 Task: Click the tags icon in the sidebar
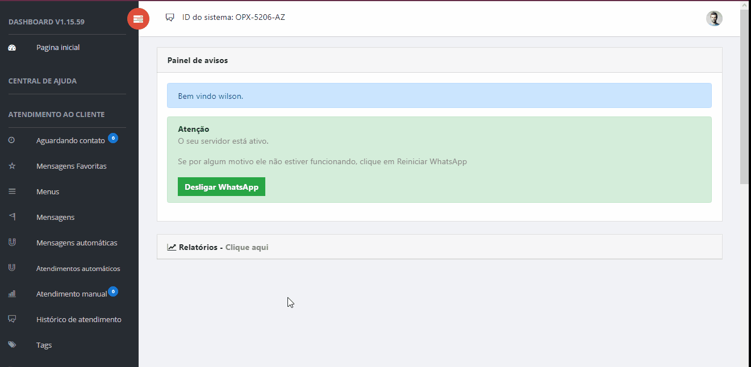(12, 345)
